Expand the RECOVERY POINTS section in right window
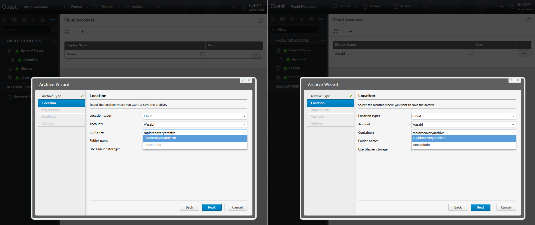Viewport: 535px width, 225px height. click(x=272, y=87)
